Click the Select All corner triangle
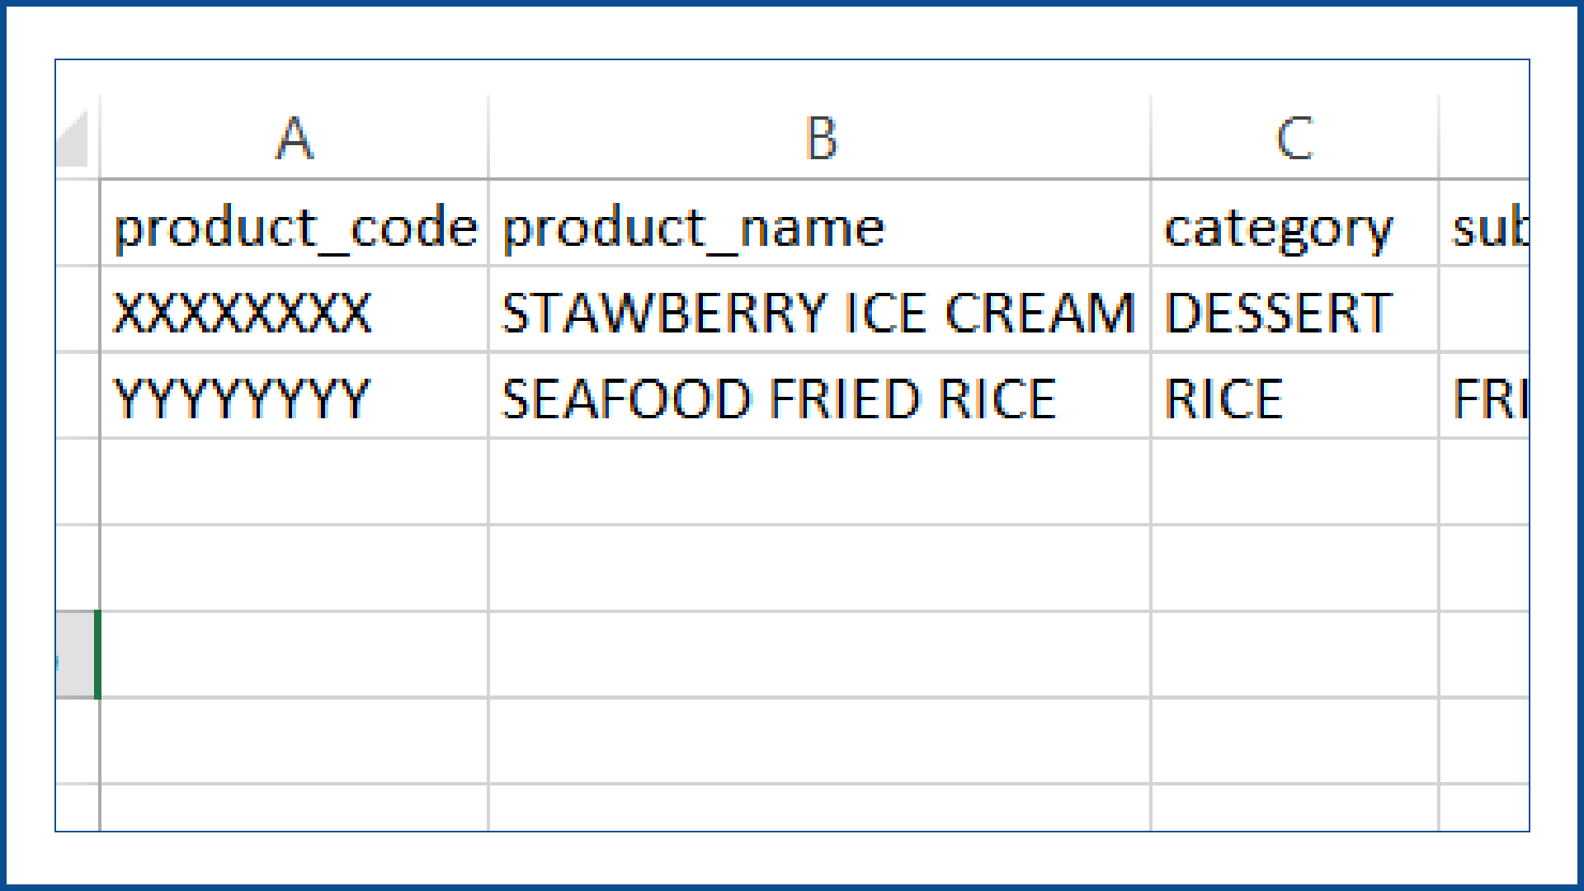 [74, 140]
